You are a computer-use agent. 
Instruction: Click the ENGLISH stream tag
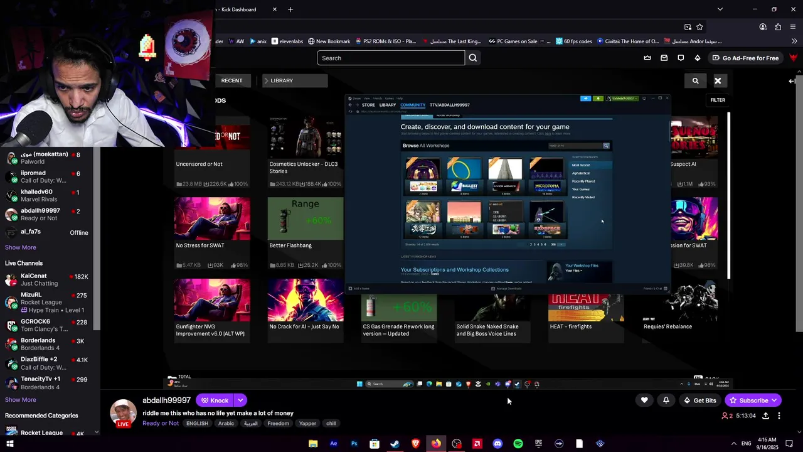coord(197,423)
